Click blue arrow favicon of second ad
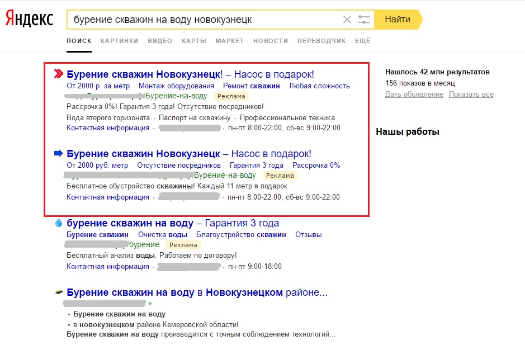Viewport: 525px width, 345px height. [59, 153]
